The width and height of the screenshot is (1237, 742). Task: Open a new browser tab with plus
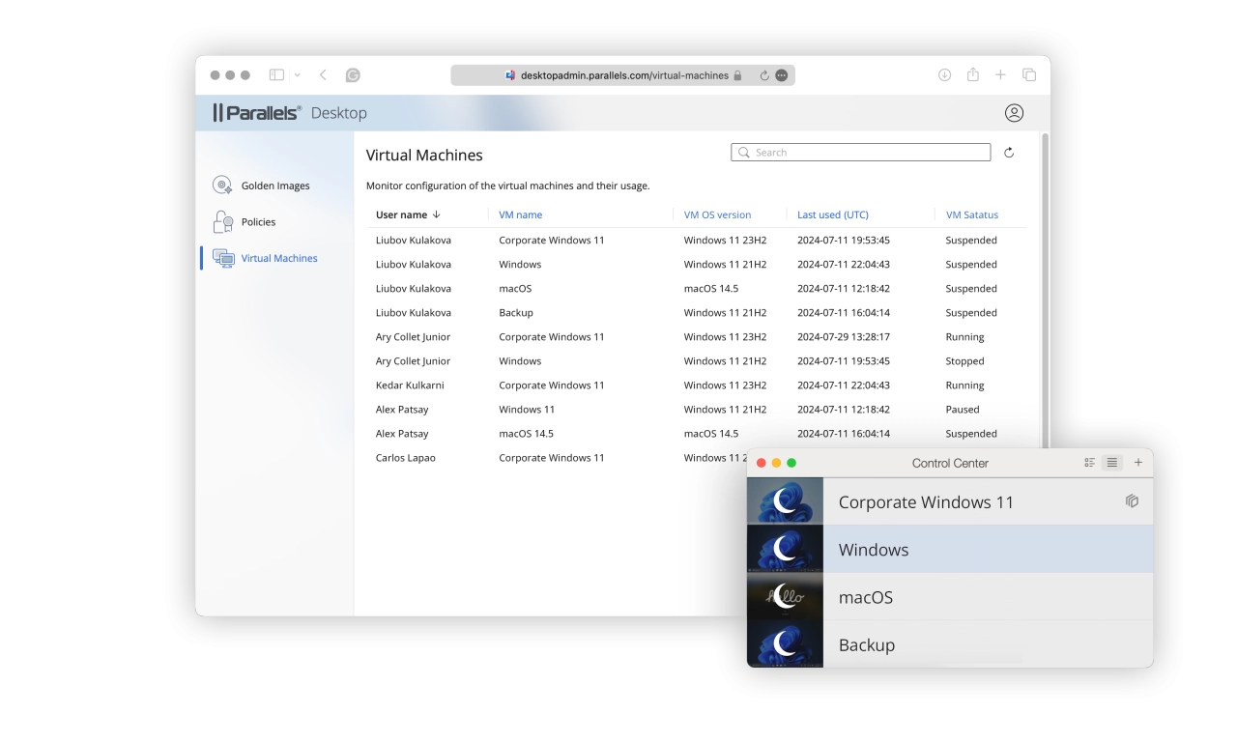1000,75
